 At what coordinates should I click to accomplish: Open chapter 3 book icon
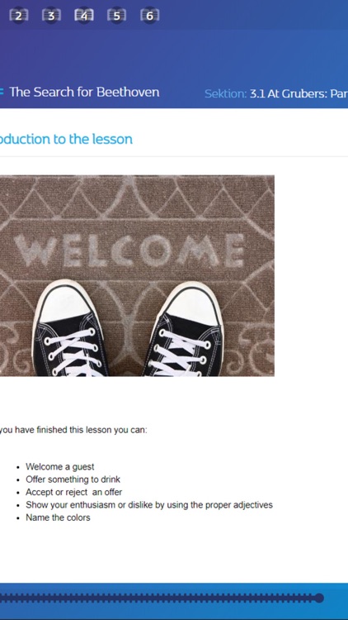click(x=52, y=16)
